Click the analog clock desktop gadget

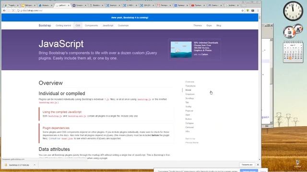point(293,11)
